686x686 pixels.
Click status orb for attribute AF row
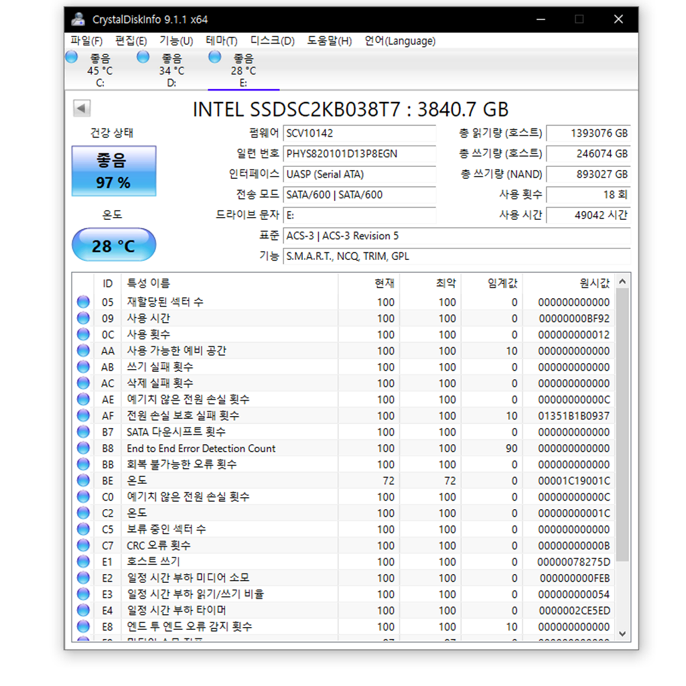pyautogui.click(x=83, y=415)
